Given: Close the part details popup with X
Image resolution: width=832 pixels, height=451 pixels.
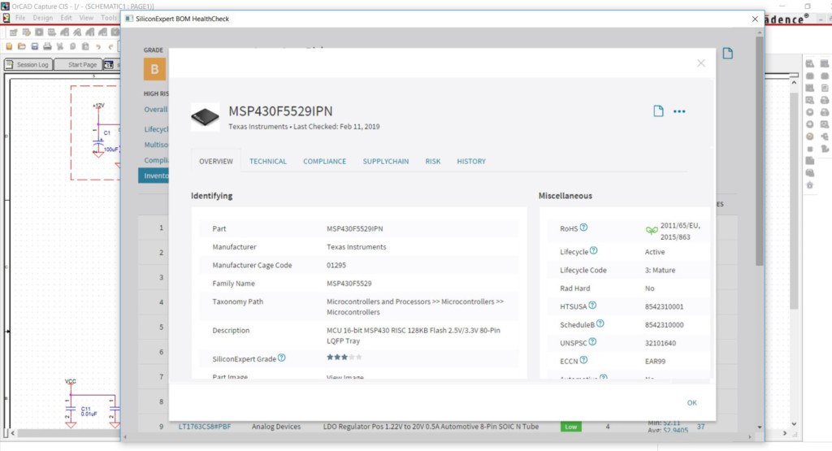Looking at the screenshot, I should (x=701, y=63).
